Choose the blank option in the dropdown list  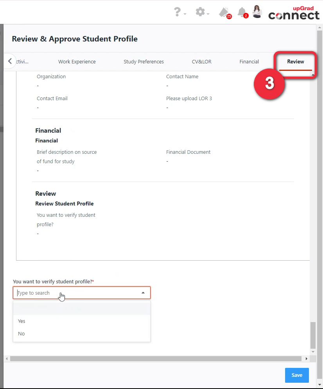(x=81, y=309)
